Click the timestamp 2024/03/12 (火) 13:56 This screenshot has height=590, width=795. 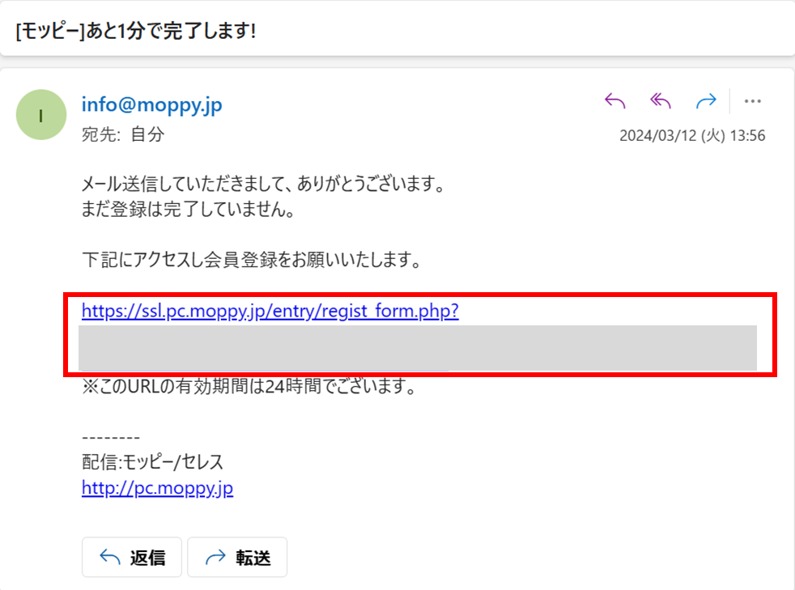click(x=692, y=135)
